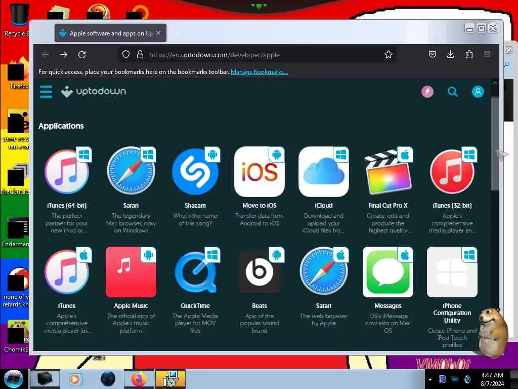The width and height of the screenshot is (518, 389).
Task: Show hidden system tray icons
Action: [430, 379]
